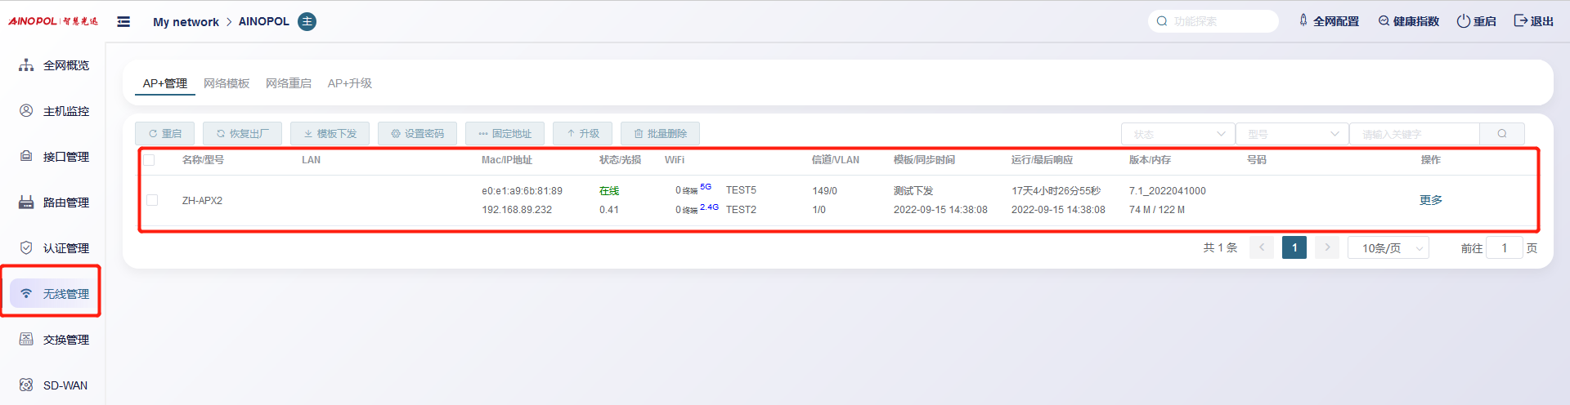This screenshot has width=1570, height=405.
Task: Tick the select-all checkbox in table header
Action: tap(149, 160)
